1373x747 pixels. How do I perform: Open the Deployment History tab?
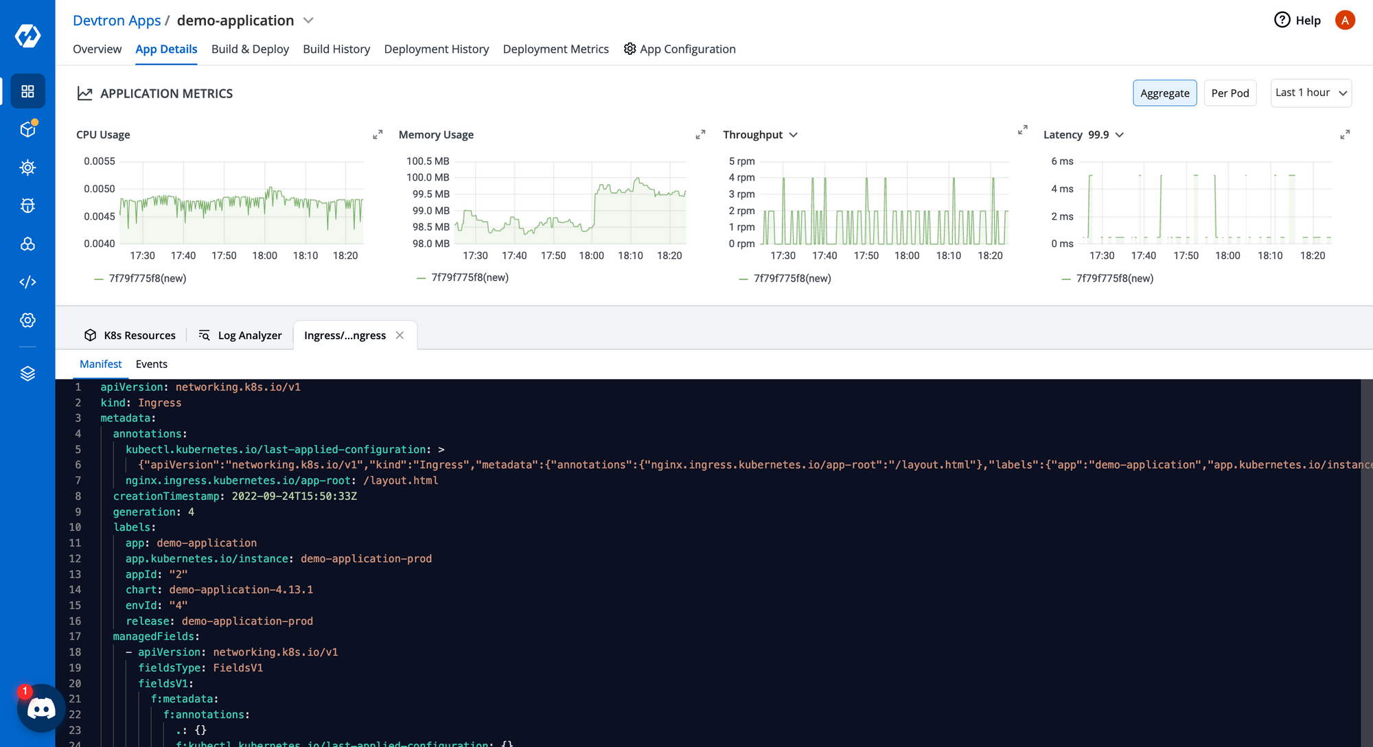(437, 49)
